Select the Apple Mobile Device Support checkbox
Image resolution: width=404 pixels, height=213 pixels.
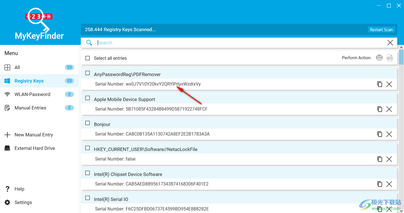(88, 98)
